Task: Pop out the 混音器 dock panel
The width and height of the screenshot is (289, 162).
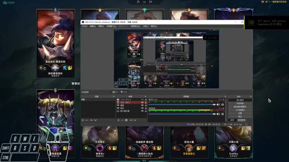Action: tap(225, 96)
